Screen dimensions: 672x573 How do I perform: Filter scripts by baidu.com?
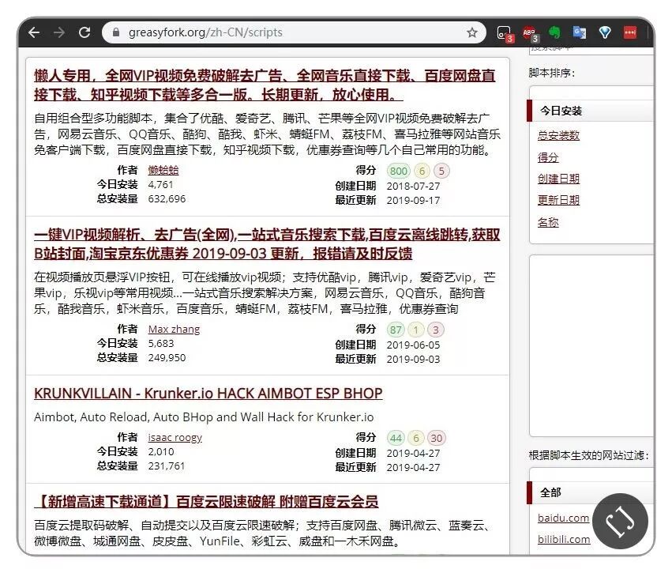563,518
